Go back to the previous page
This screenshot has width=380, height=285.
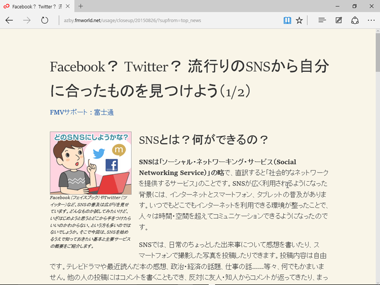(10, 20)
